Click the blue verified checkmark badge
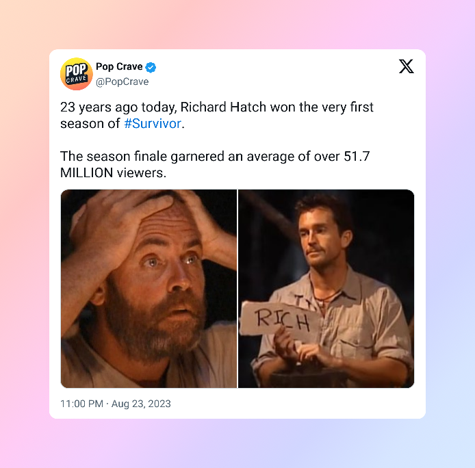Image resolution: width=475 pixels, height=468 pixels. (x=151, y=67)
